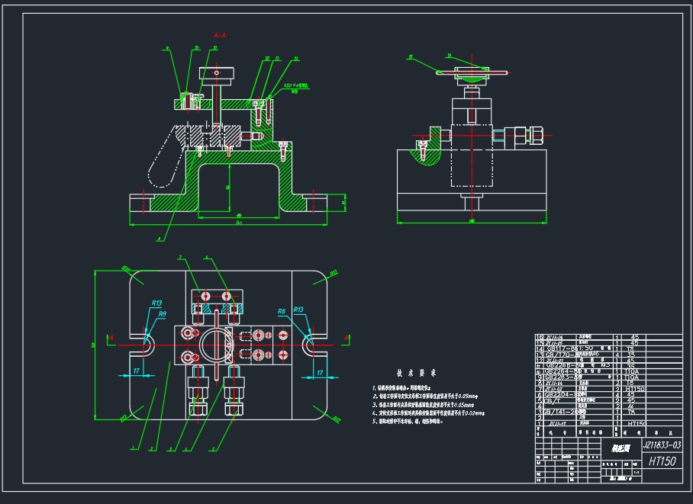Select the left cyan R8 radius label
Image resolution: width=693 pixels, height=504 pixels.
coord(162,313)
